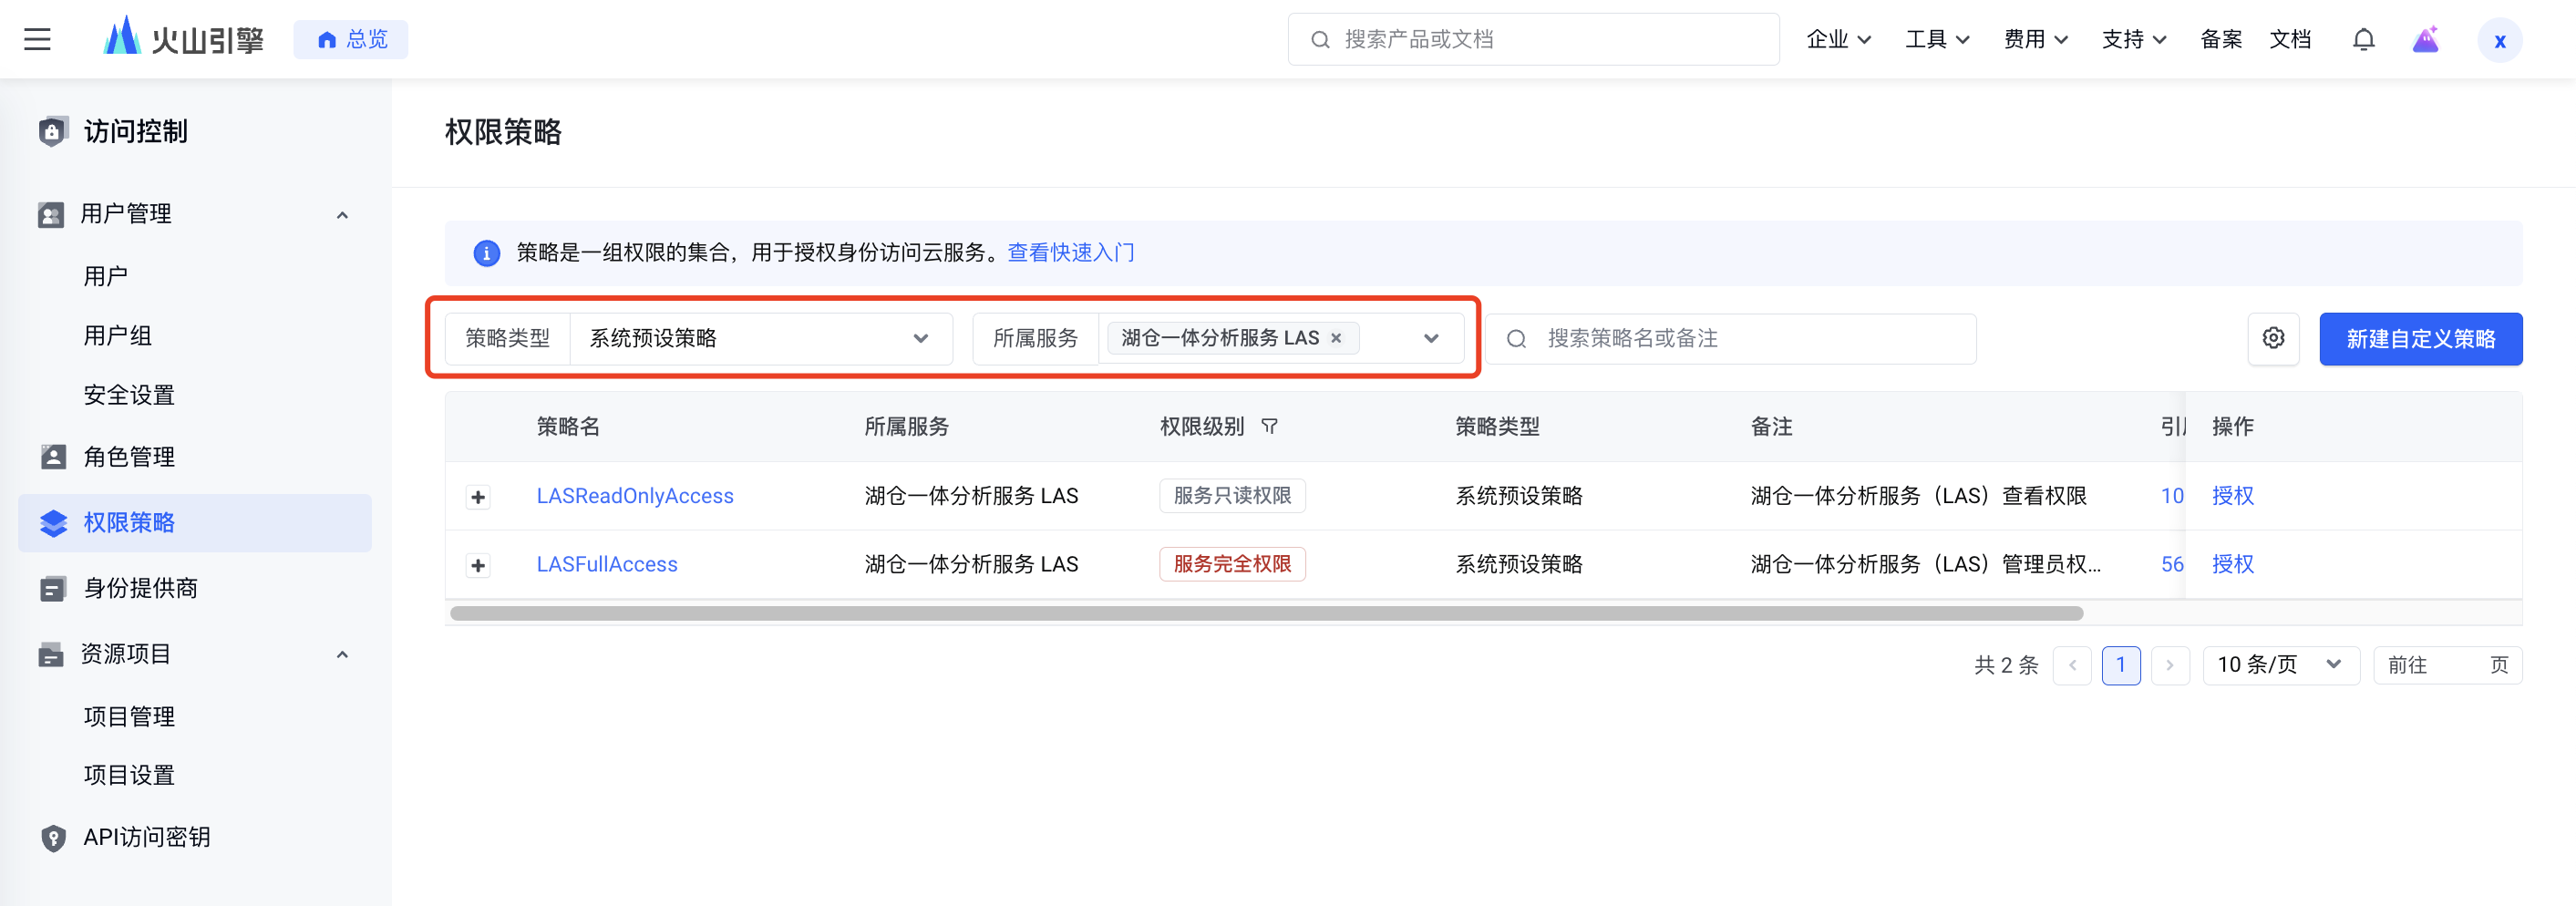Open the 支持 top menu
The height and width of the screenshot is (906, 2576).
pos(2134,39)
